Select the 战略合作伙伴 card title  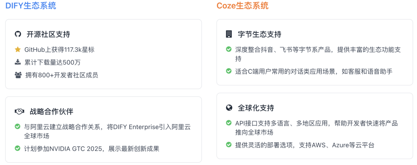coord(51,112)
